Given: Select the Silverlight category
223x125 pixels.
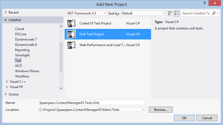Looking at the screenshot, I should [x=22, y=55].
